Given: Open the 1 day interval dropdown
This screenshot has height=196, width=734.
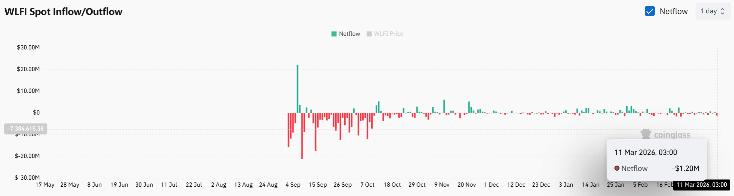Looking at the screenshot, I should (x=712, y=11).
